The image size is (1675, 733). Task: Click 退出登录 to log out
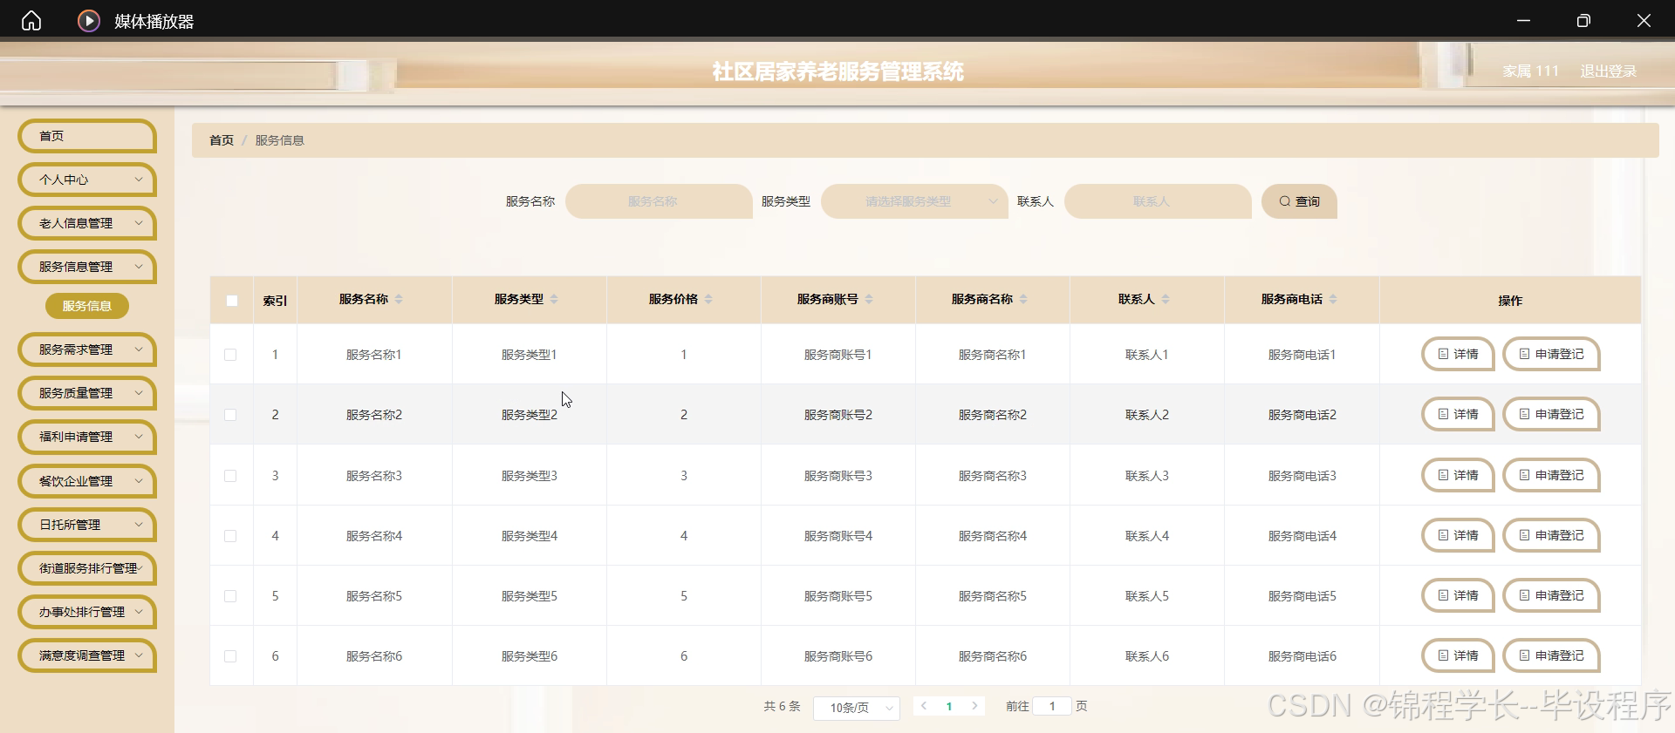[1608, 71]
